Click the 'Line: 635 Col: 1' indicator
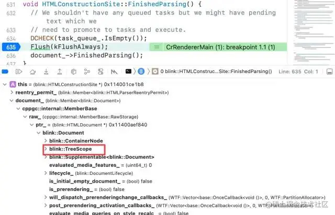Image resolution: width=335 pixels, height=215 pixels. [298, 71]
